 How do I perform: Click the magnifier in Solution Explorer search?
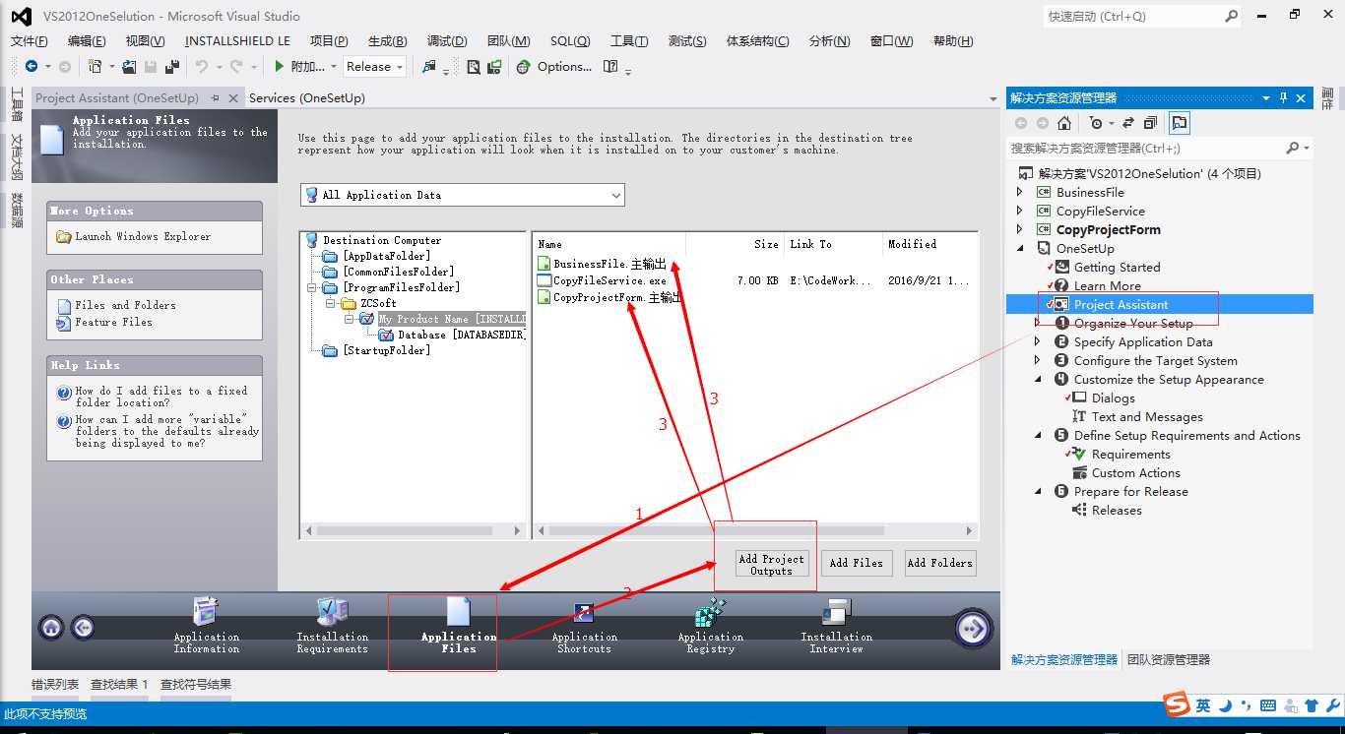1293,148
